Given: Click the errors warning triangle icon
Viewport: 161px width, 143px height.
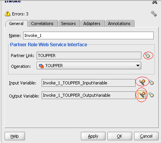Looking at the screenshot, I should (7, 13).
